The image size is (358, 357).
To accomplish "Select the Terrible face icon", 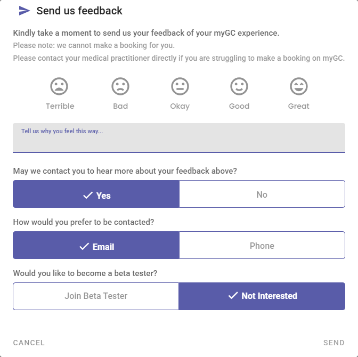I will tap(60, 86).
